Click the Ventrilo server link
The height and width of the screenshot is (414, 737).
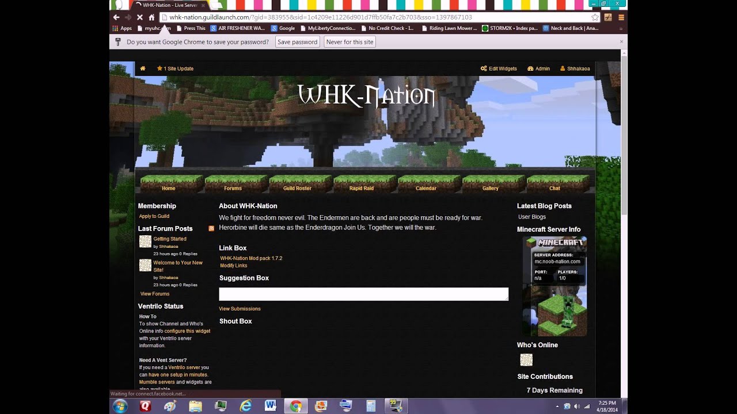click(x=184, y=367)
